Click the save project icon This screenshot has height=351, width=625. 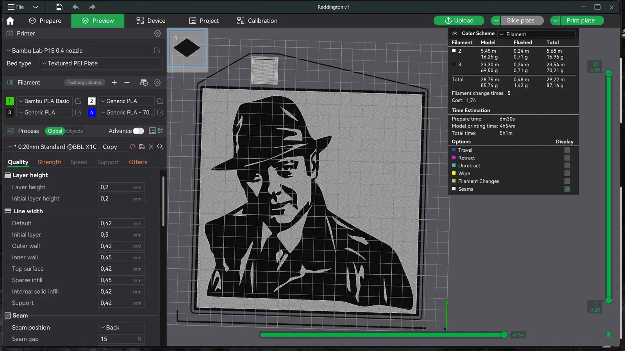click(59, 7)
